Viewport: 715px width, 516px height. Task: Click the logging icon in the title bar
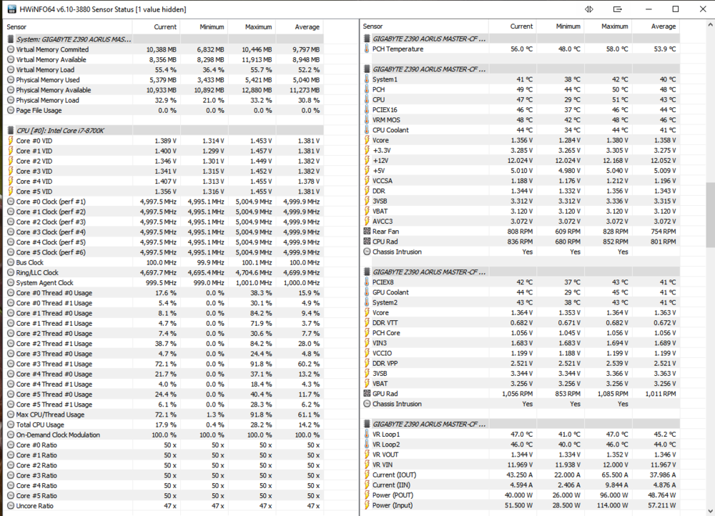pyautogui.click(x=616, y=9)
